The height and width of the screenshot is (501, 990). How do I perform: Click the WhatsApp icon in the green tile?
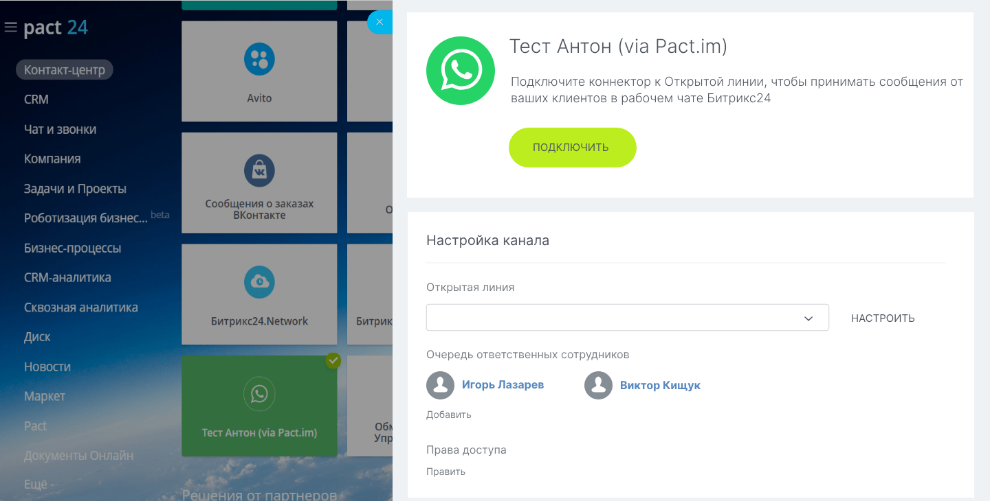259,393
